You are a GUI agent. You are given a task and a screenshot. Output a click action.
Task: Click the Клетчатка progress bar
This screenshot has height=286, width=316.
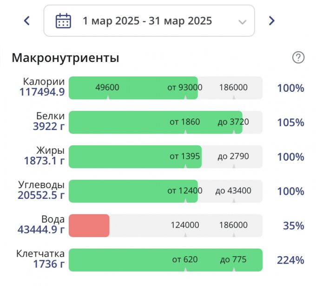pos(165,260)
